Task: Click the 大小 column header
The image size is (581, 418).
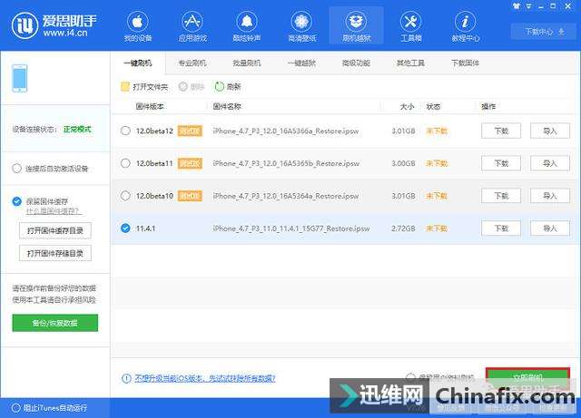Action: [x=407, y=107]
